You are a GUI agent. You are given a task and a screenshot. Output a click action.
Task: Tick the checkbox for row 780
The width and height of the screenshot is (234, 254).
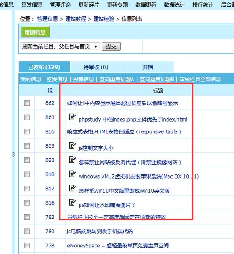tap(27, 231)
